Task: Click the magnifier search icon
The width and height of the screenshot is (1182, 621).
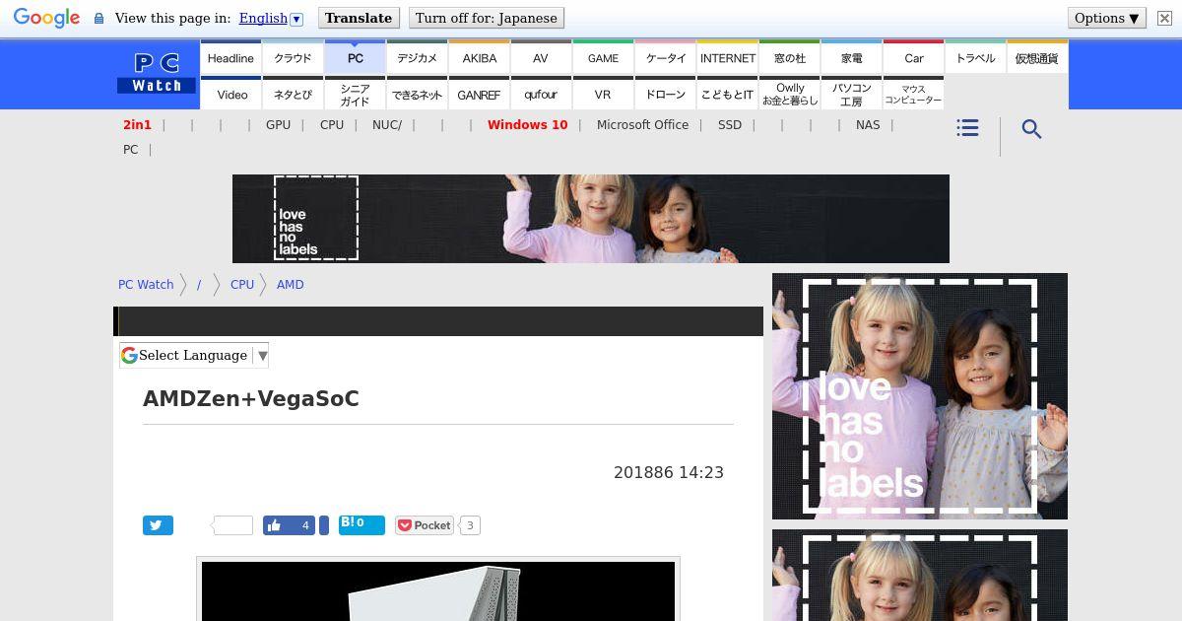Action: (1031, 129)
